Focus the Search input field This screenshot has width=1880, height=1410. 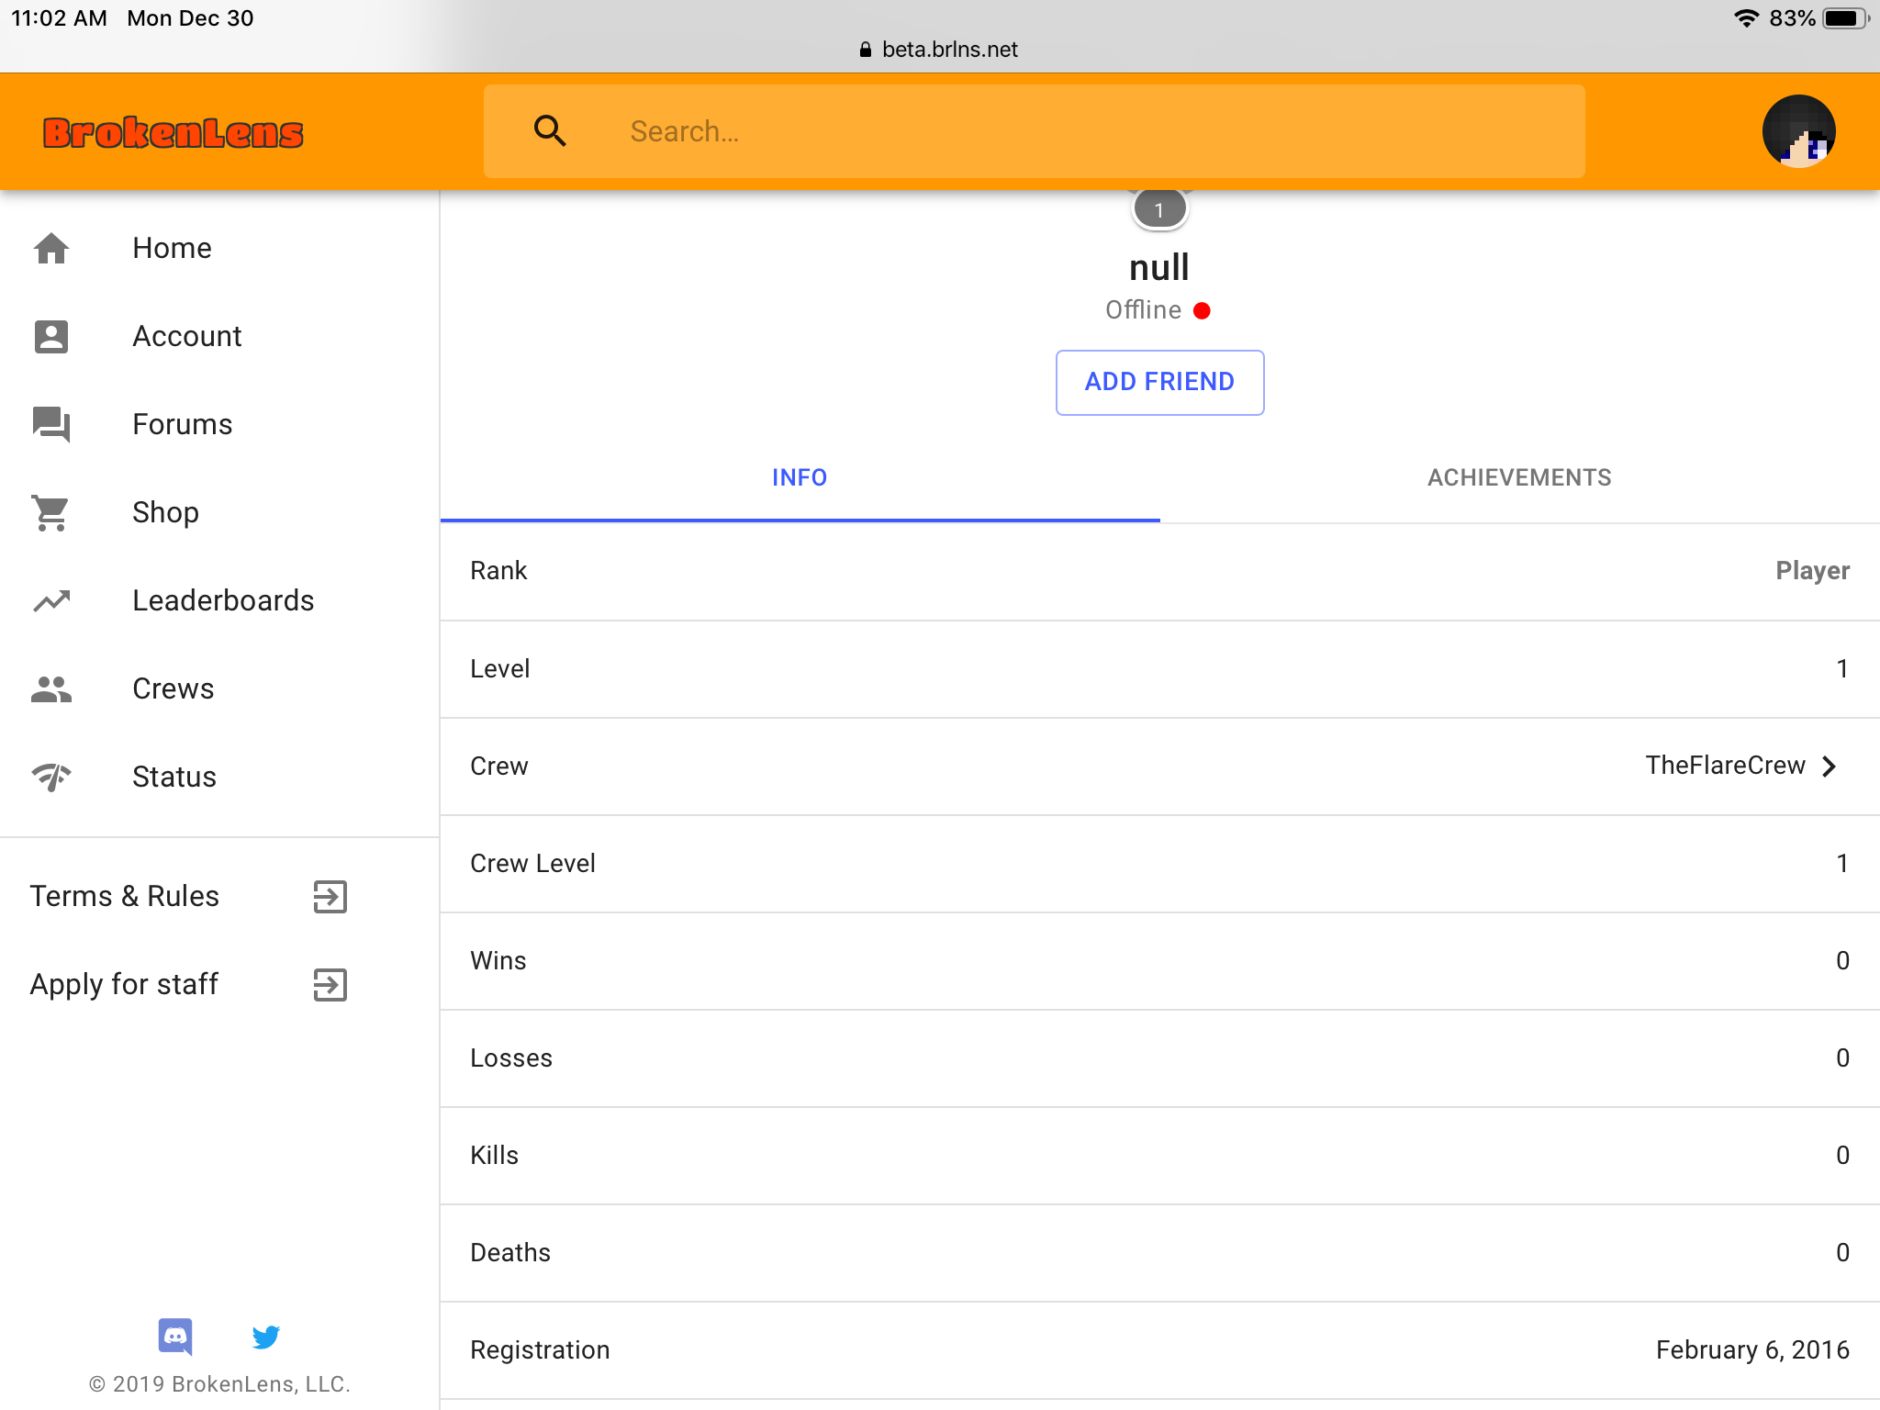pyautogui.click(x=1034, y=131)
